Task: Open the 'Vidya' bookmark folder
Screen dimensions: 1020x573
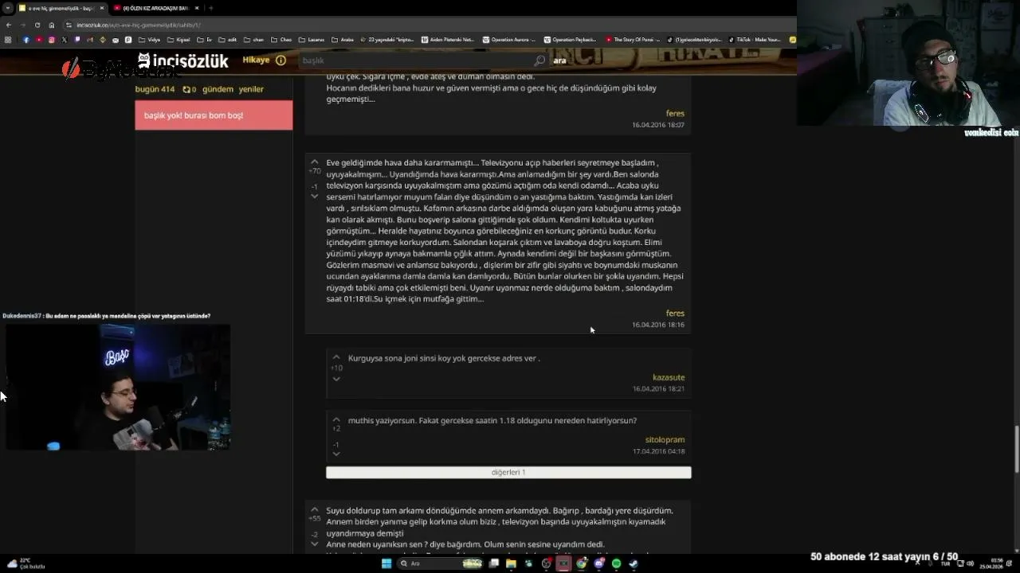Action: pos(150,40)
